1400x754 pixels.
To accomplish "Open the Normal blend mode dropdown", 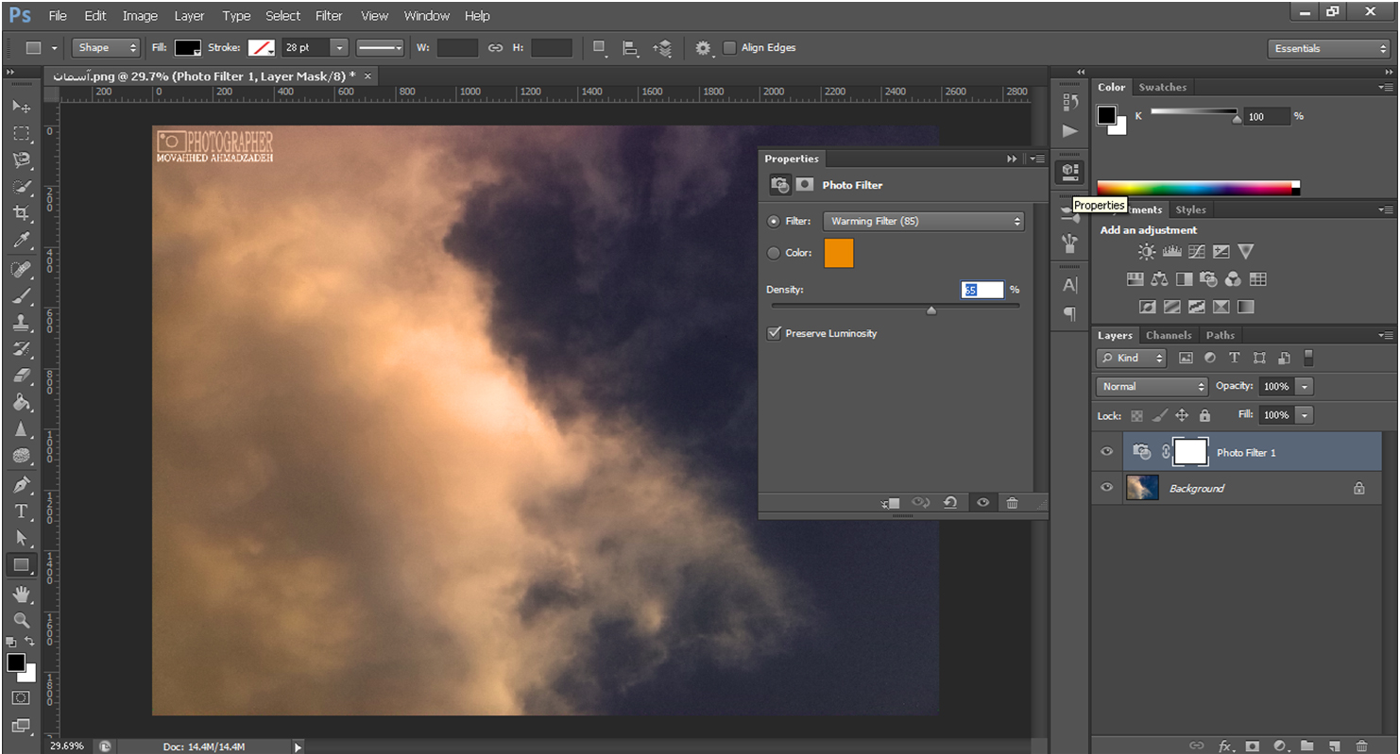I will 1152,386.
